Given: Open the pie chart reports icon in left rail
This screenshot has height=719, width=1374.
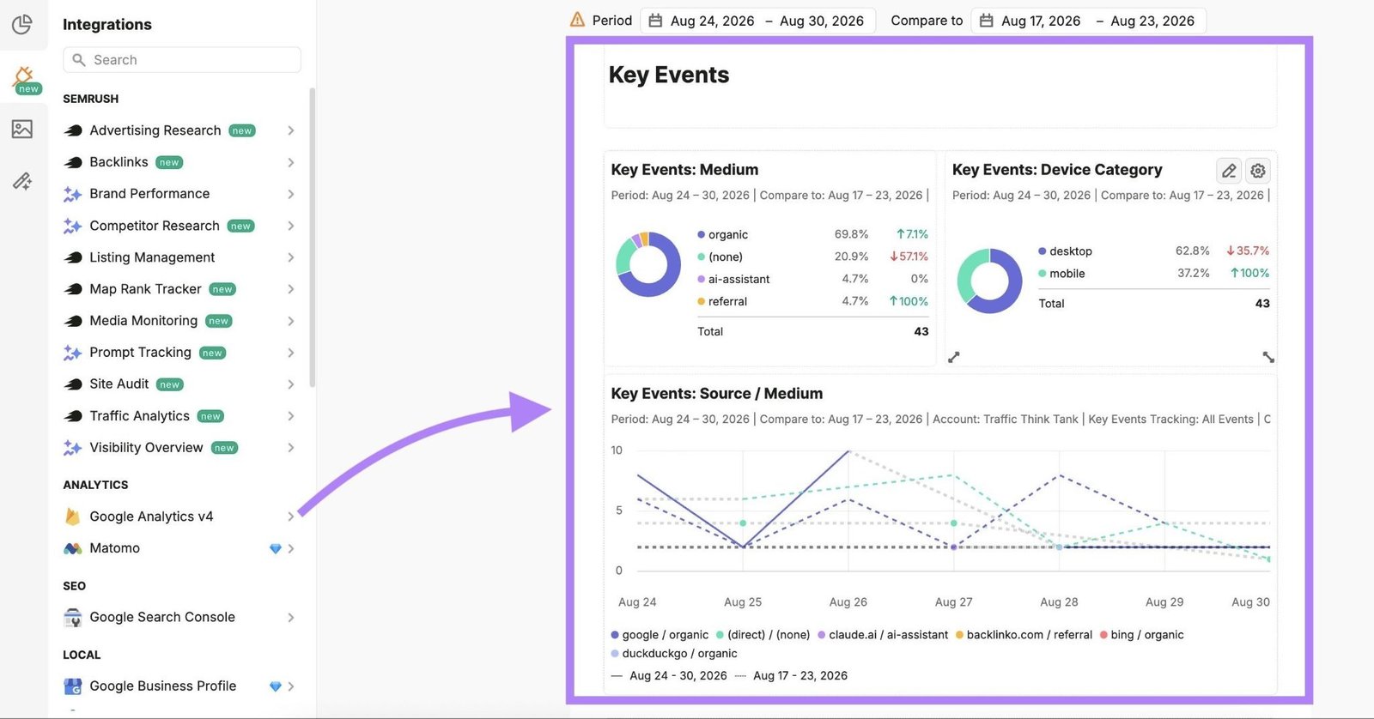Looking at the screenshot, I should (22, 24).
